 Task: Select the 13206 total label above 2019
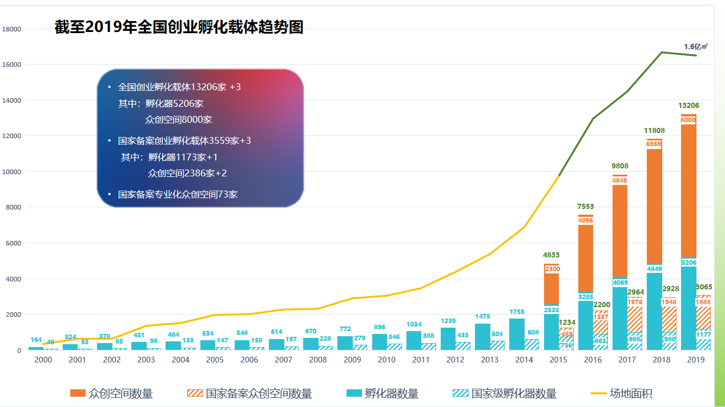tap(688, 106)
